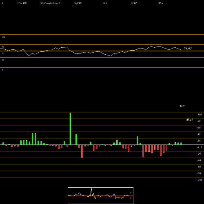The height and width of the screenshot is (204, 204).
Task: Open the mini overview chart thumbnail
Action: coord(101,195)
